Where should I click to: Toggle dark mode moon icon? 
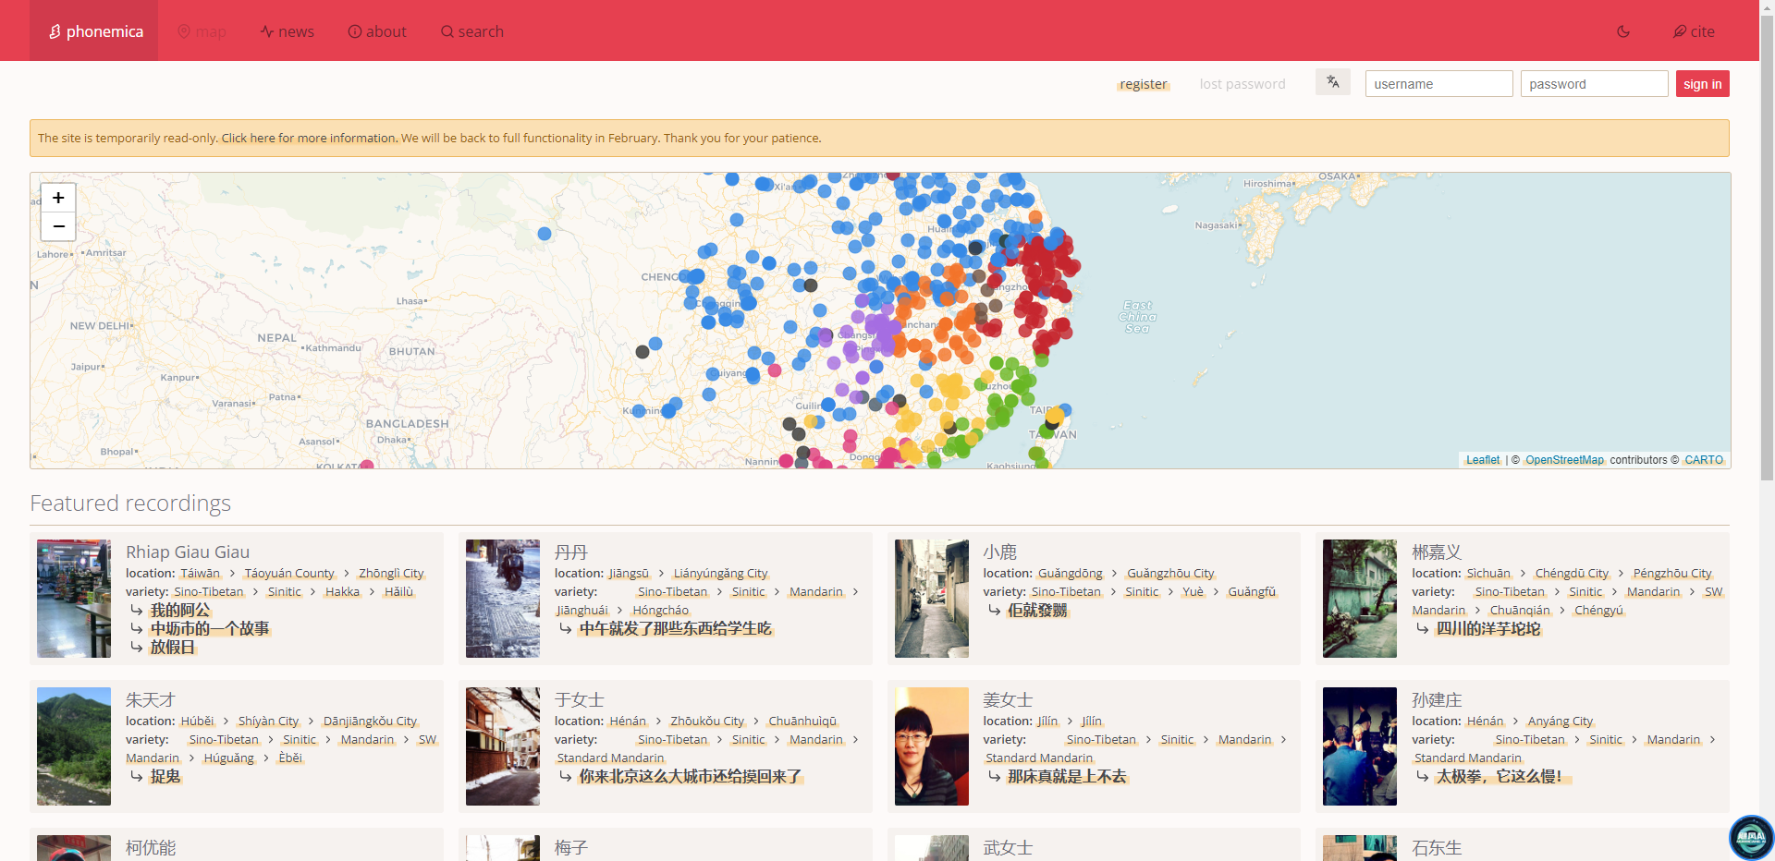coord(1623,31)
